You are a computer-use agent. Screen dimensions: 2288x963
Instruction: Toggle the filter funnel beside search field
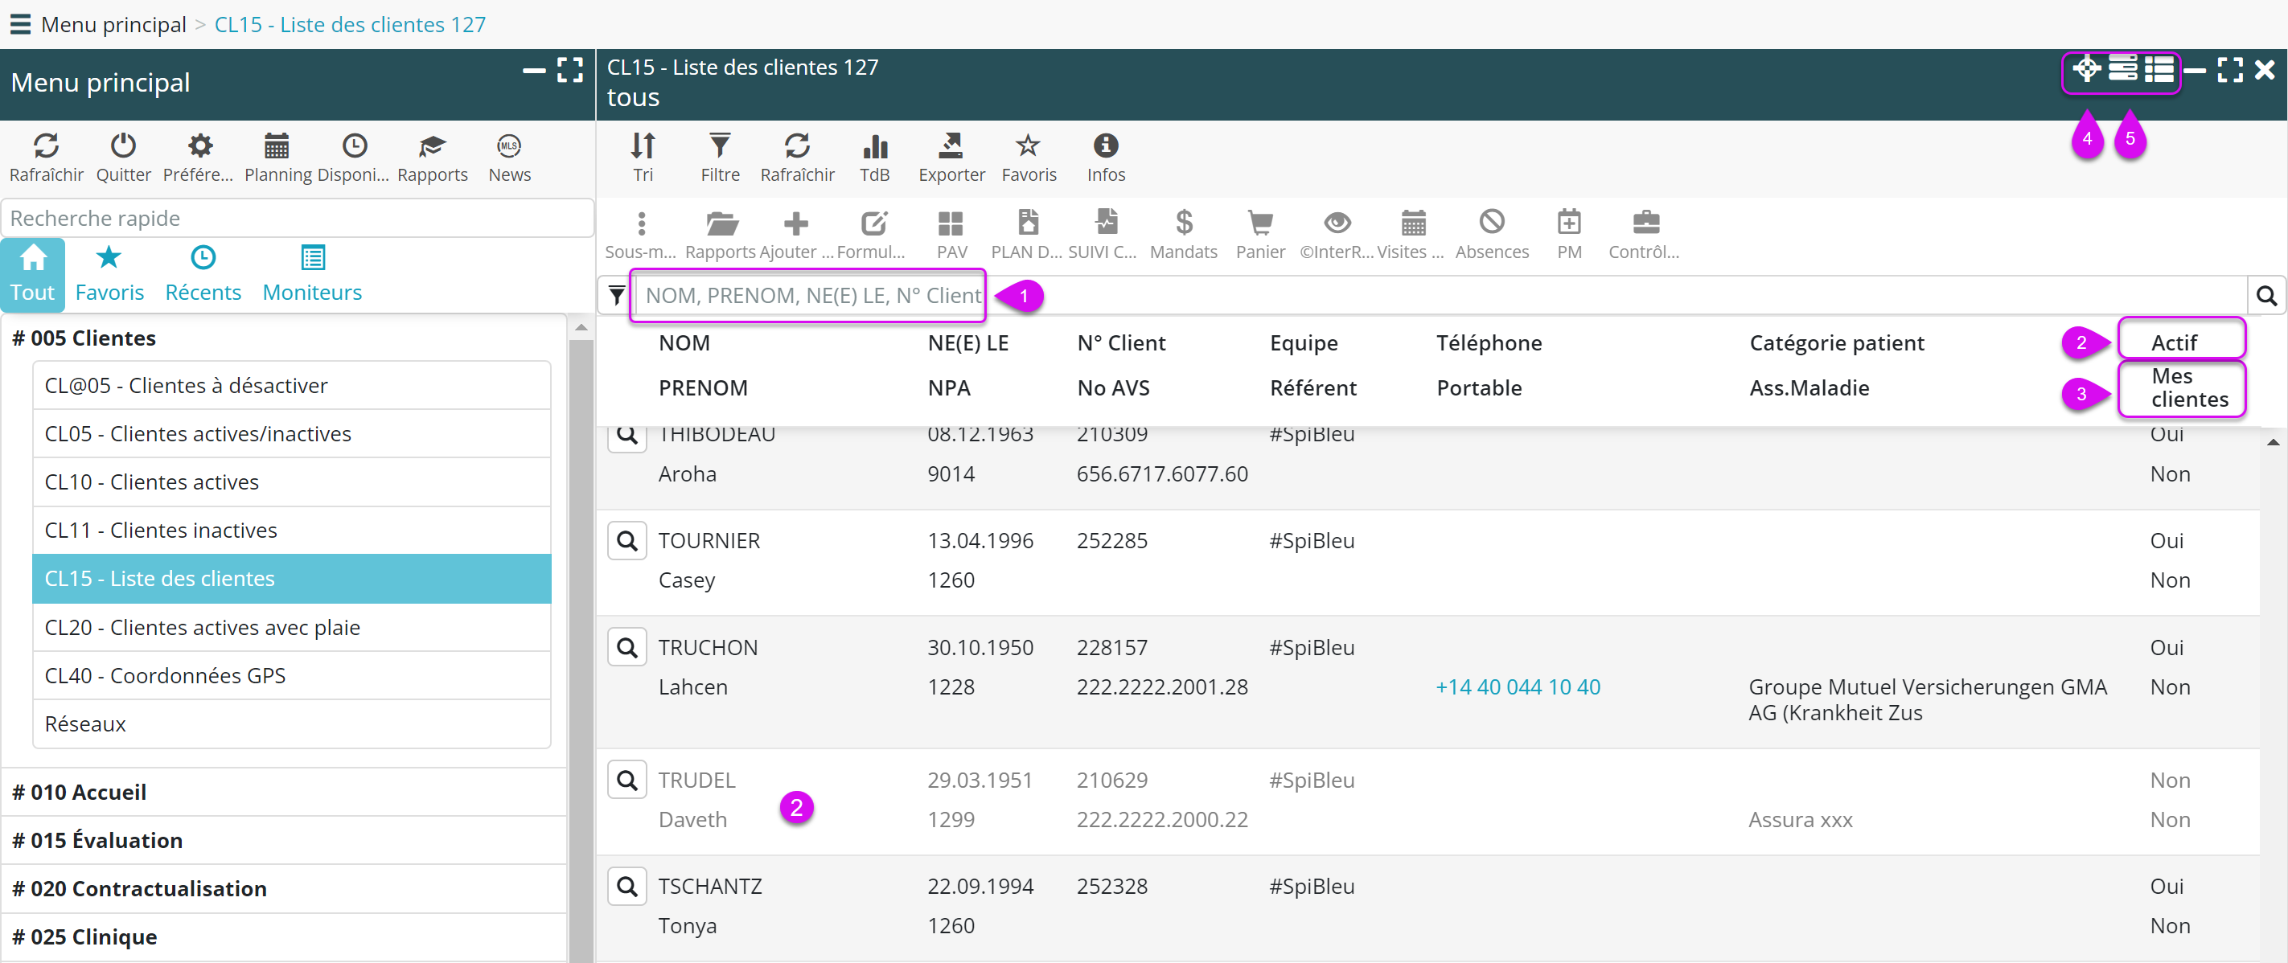[616, 295]
